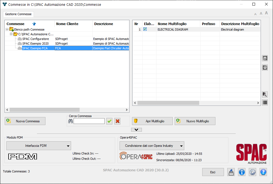Click the Elenco path Commesse folder icon
Viewport: 273px width, 184px height.
tap(11, 29)
